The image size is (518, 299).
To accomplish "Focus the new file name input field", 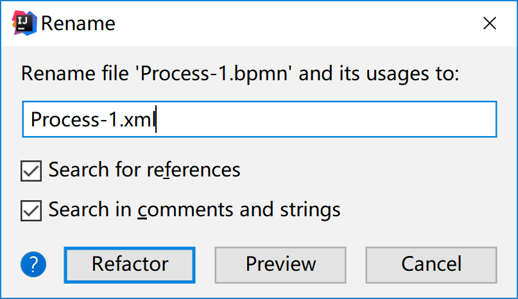I will pyautogui.click(x=259, y=119).
